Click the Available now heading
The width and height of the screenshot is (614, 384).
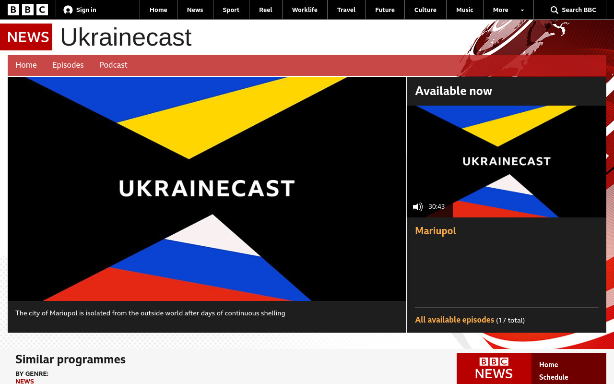[x=453, y=91]
